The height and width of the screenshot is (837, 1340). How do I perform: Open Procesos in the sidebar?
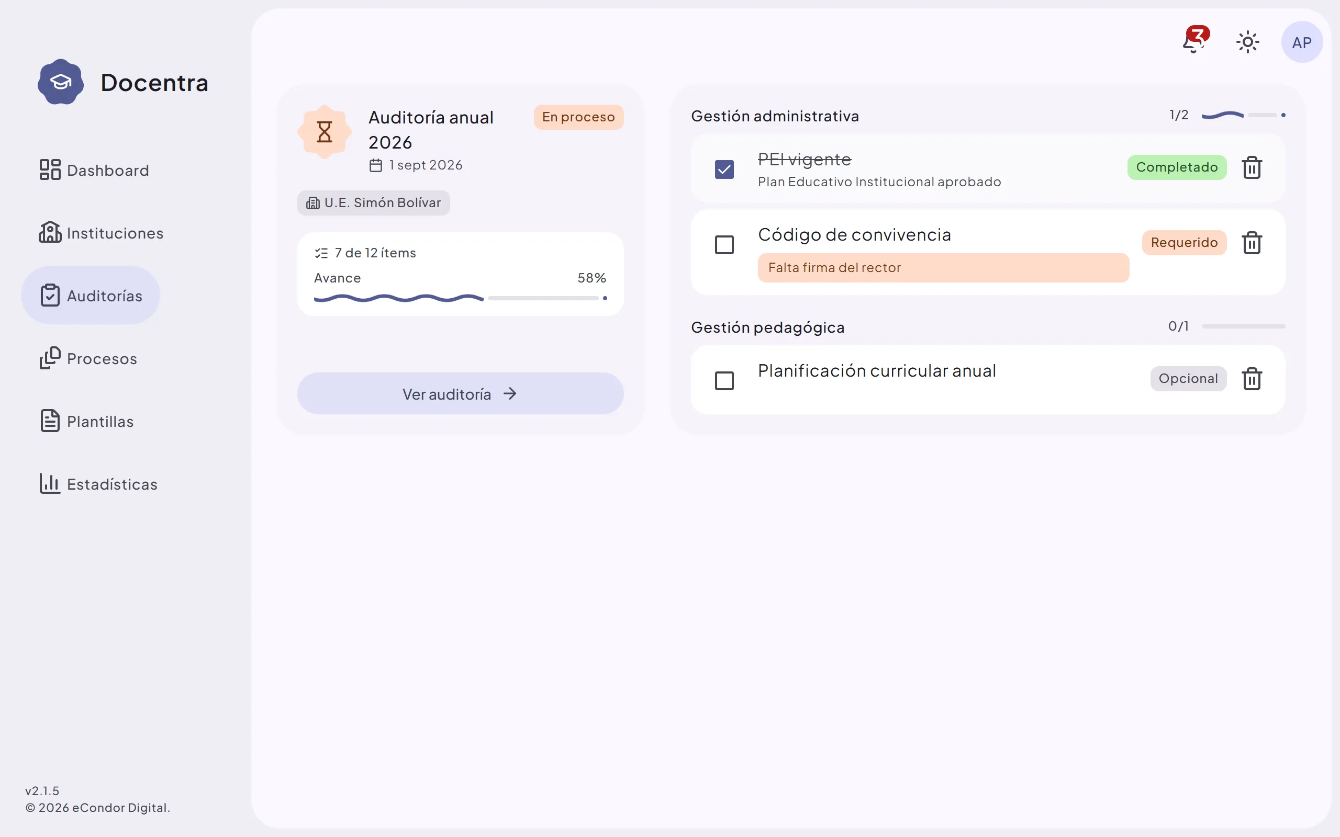point(88,358)
